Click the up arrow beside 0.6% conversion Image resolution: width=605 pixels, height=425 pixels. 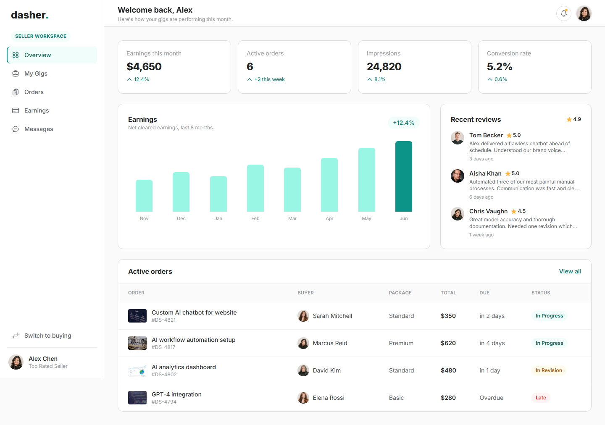click(490, 79)
